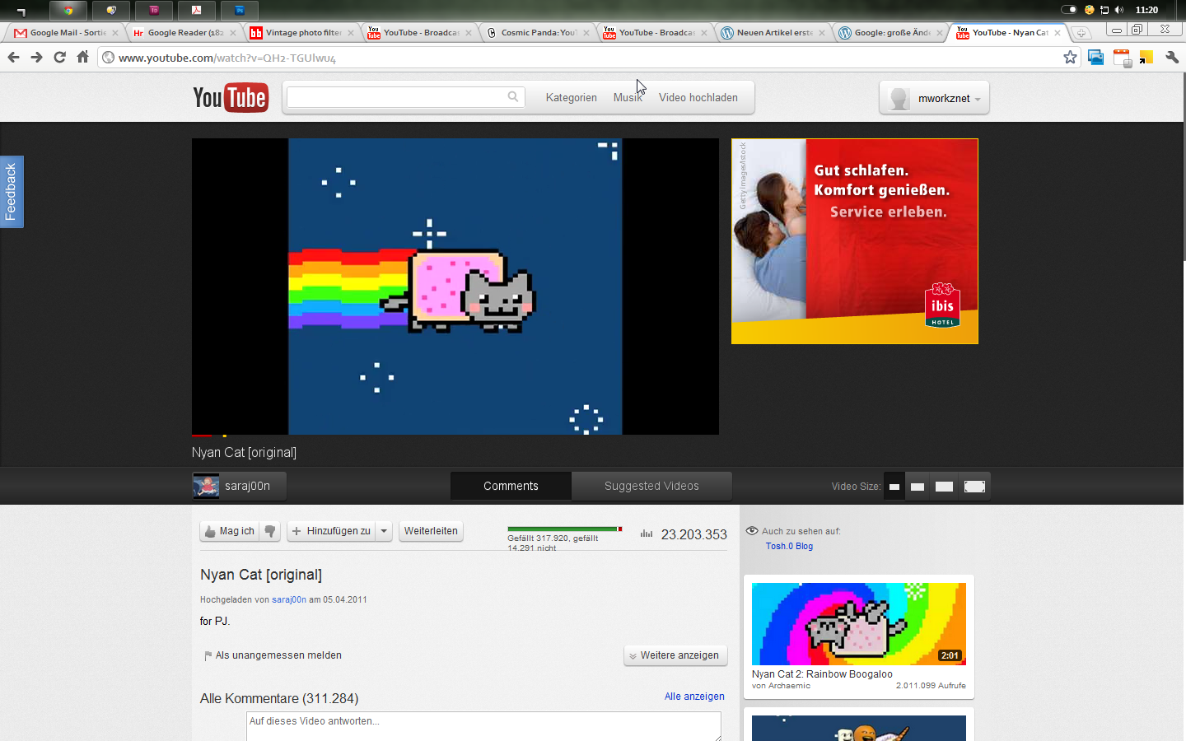1186x741 pixels.
Task: Open the Hinzufügen zu dropdown arrow
Action: pos(384,532)
